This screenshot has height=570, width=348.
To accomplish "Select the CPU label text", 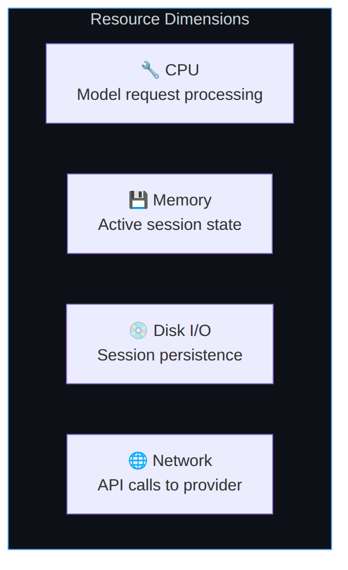I will click(182, 70).
